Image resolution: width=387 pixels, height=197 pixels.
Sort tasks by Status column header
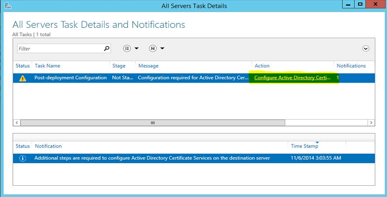coord(23,66)
